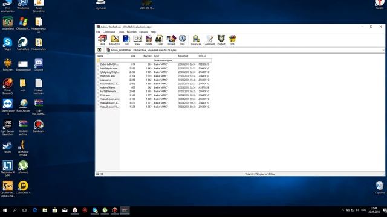Sort files by Name column header
387x217 pixels.
[x=108, y=56]
